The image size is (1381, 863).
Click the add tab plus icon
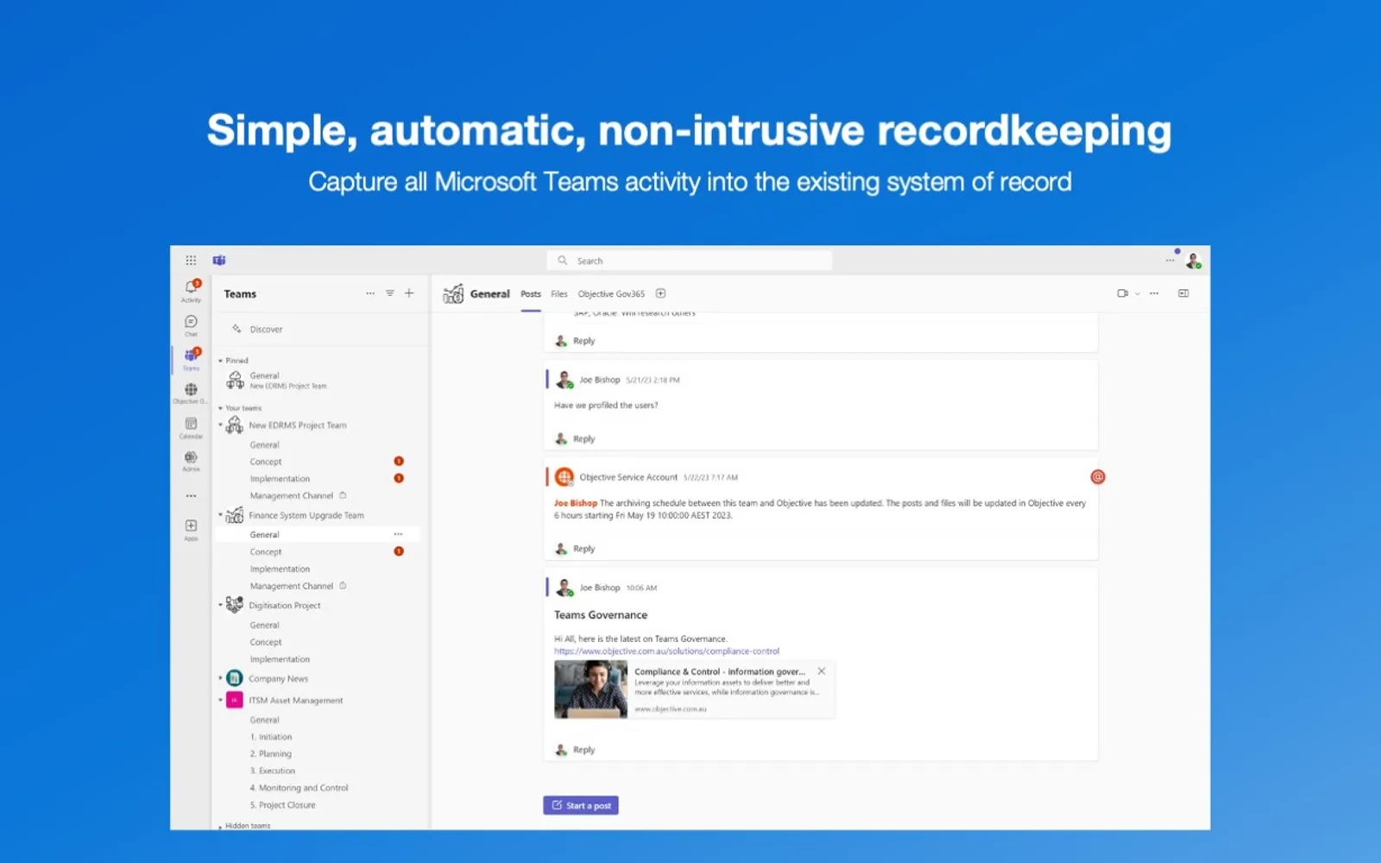[660, 293]
